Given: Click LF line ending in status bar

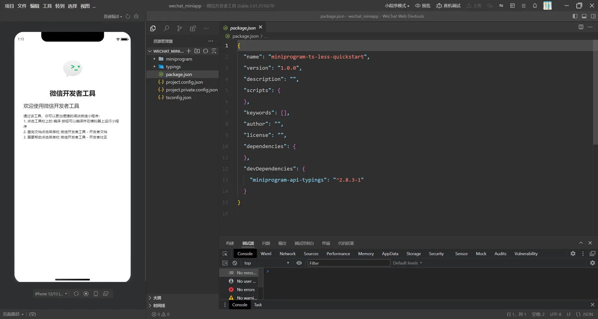Looking at the screenshot, I should (569, 314).
